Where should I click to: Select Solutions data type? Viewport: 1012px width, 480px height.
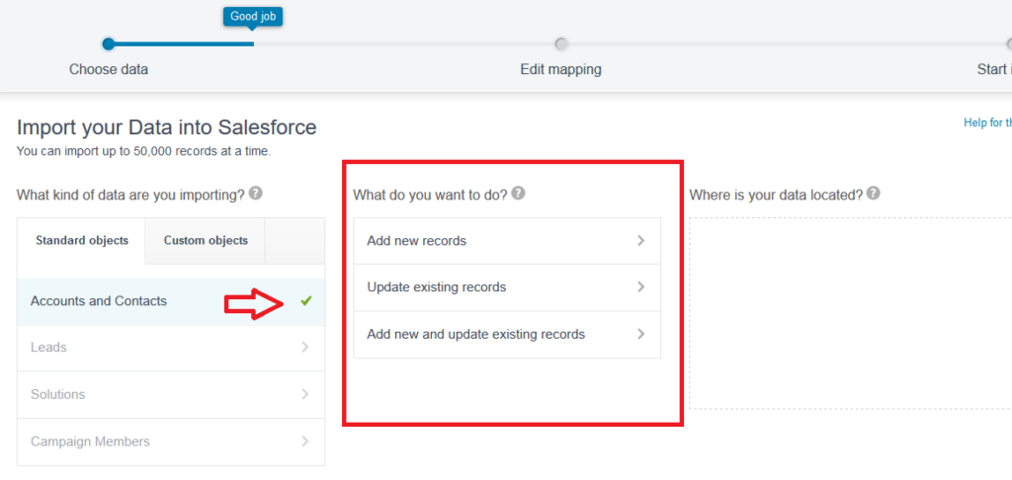click(x=171, y=394)
